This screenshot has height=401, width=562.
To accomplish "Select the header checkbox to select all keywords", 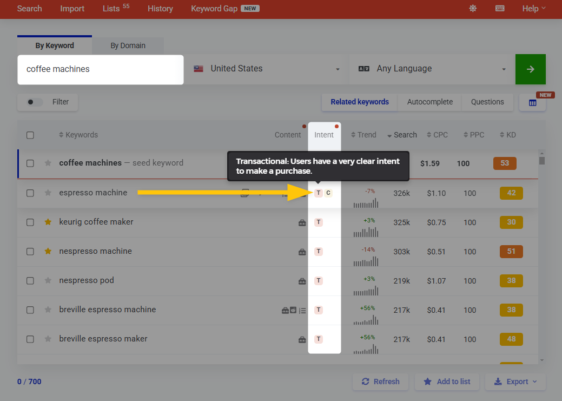I will coord(30,135).
